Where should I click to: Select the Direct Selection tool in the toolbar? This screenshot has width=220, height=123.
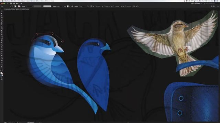2,14
